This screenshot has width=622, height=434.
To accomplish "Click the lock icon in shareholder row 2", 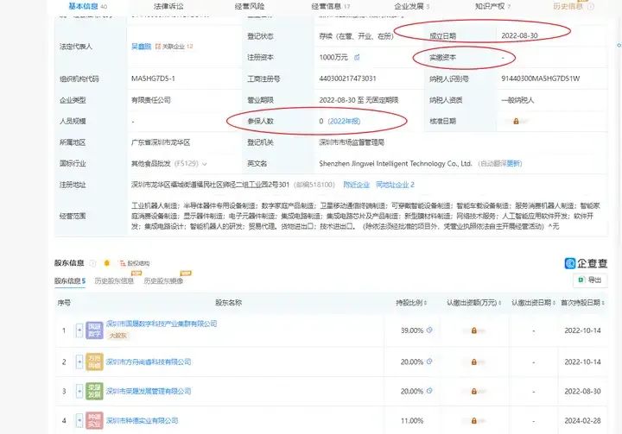I will click(473, 362).
